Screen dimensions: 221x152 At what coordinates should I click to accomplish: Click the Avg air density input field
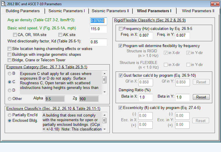[x=98, y=21]
